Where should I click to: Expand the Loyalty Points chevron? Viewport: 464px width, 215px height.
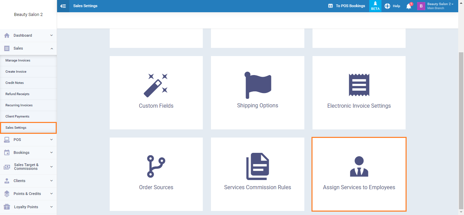(x=51, y=207)
